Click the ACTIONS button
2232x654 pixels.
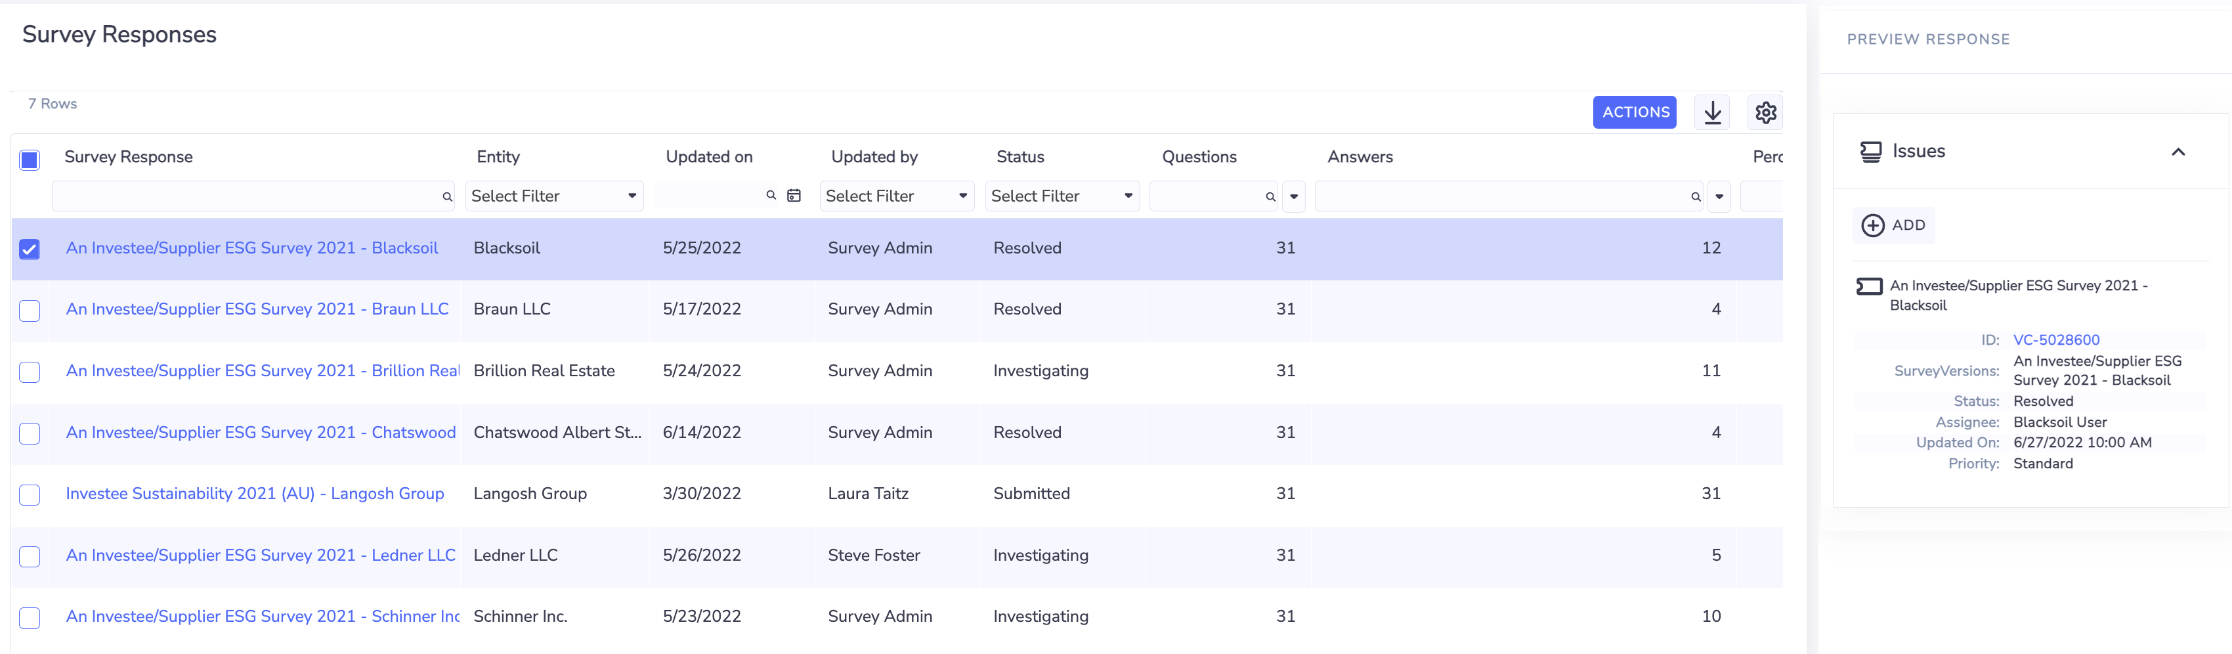point(1635,112)
